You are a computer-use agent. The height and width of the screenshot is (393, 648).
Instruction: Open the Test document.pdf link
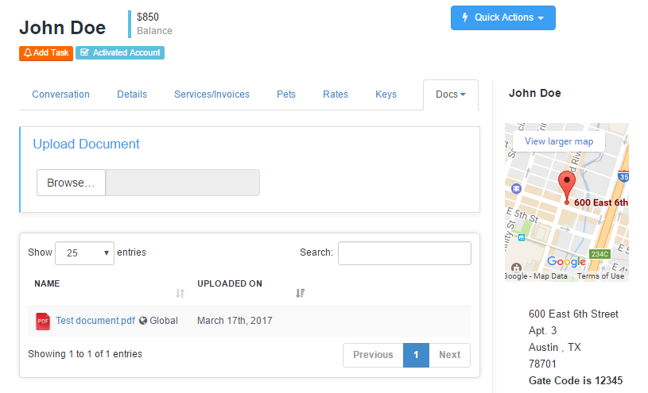coord(95,321)
